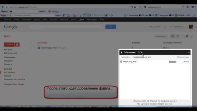Click the W Wikipedia icon in toolbar
This screenshot has height=111, width=197.
click(x=11, y=11)
